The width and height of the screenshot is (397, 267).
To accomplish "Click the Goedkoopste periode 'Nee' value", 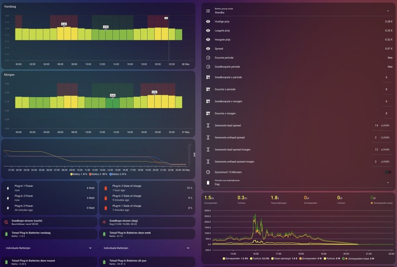I will (390, 67).
